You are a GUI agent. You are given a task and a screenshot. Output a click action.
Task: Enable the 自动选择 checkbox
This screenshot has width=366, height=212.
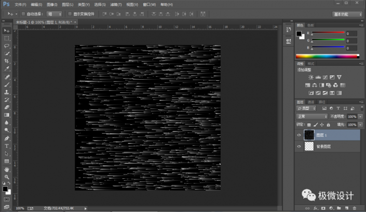pyautogui.click(x=24, y=14)
